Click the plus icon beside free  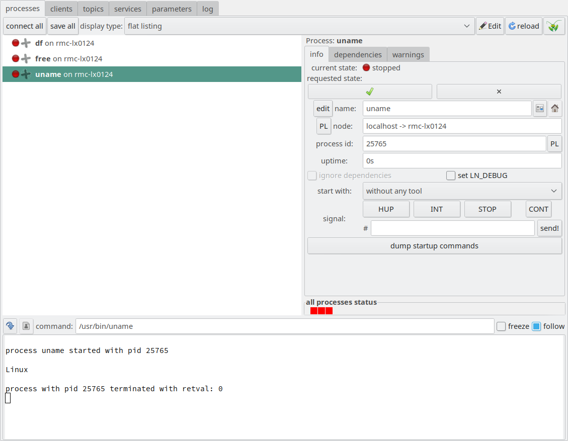(26, 58)
